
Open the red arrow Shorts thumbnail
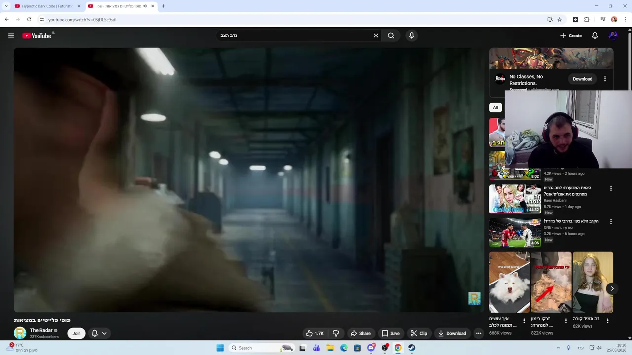(x=551, y=282)
